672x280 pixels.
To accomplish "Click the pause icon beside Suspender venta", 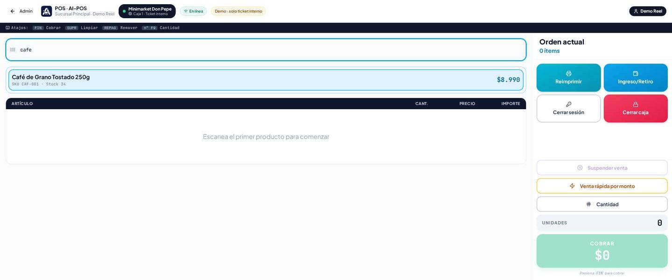I will pos(580,168).
